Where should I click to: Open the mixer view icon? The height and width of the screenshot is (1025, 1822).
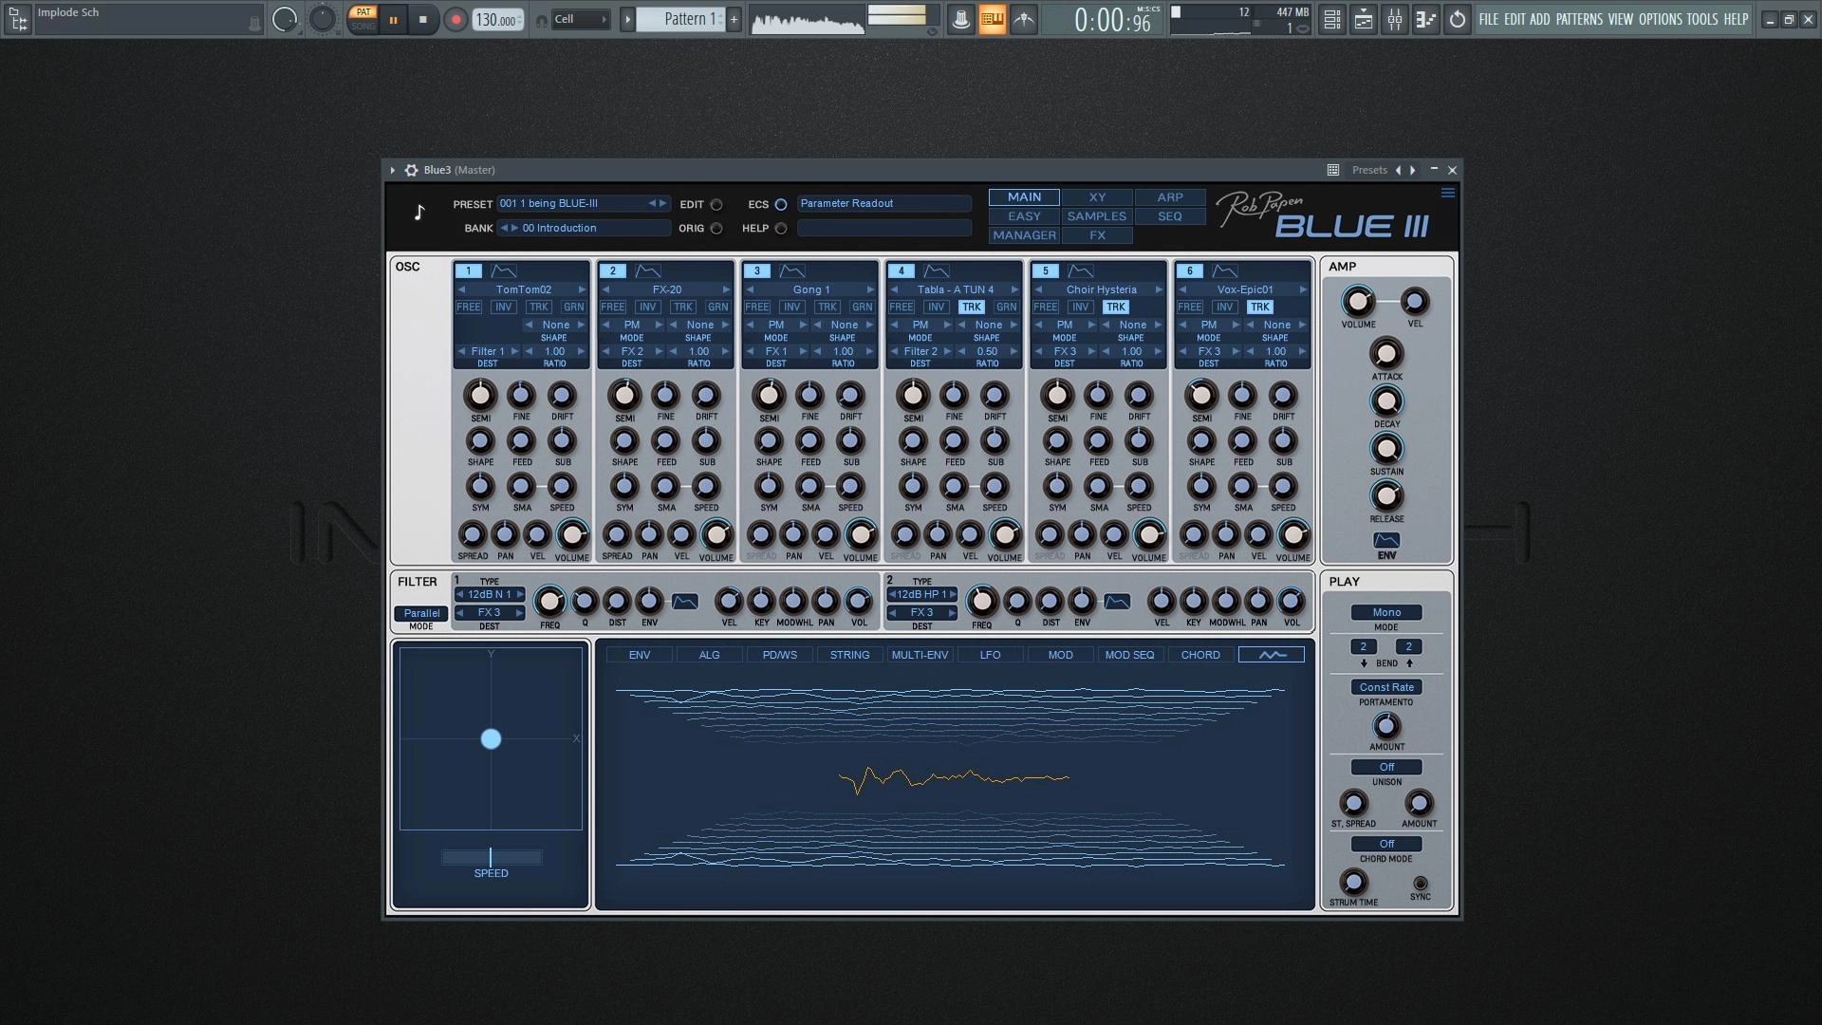(x=1394, y=19)
